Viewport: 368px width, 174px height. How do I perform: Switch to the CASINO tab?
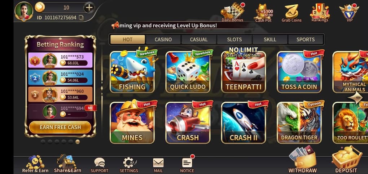point(163,39)
